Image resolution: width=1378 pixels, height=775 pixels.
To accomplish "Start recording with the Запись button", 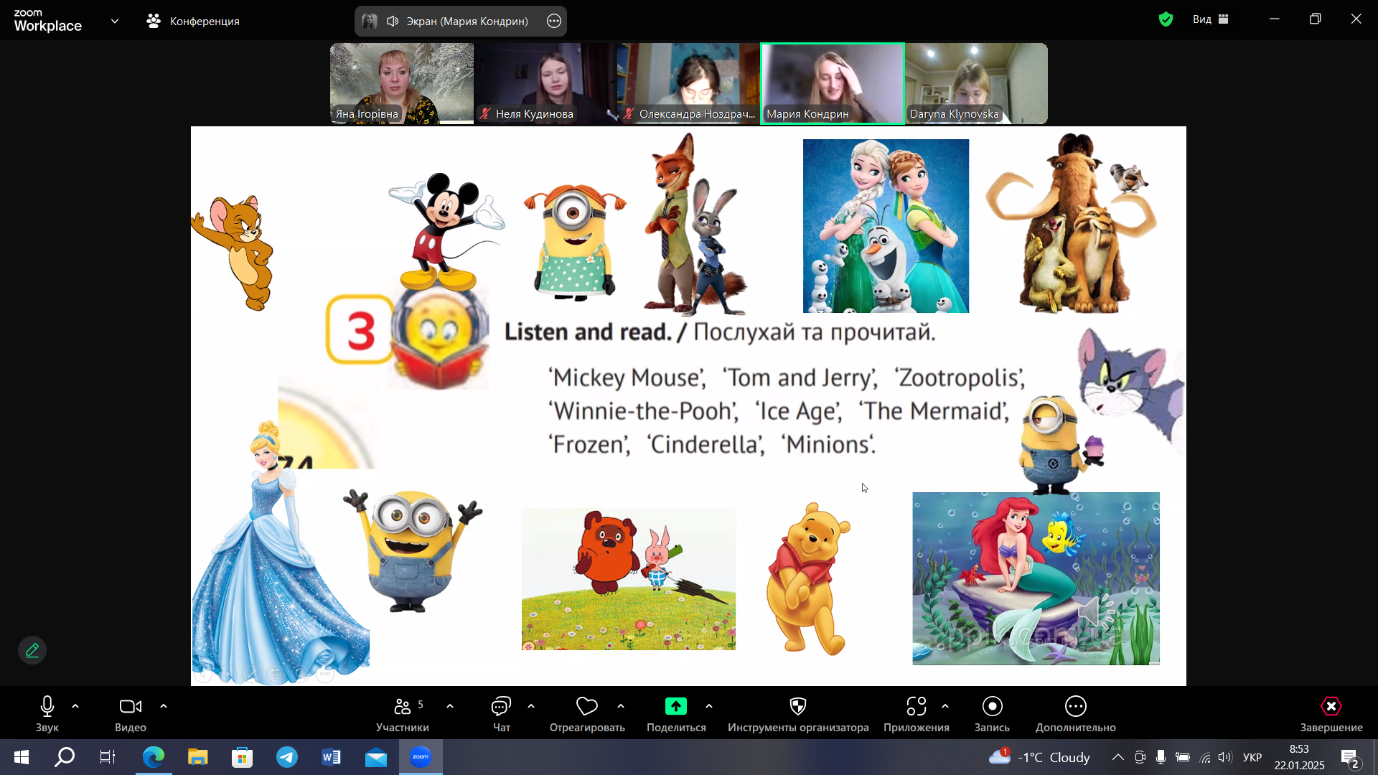I will point(992,714).
